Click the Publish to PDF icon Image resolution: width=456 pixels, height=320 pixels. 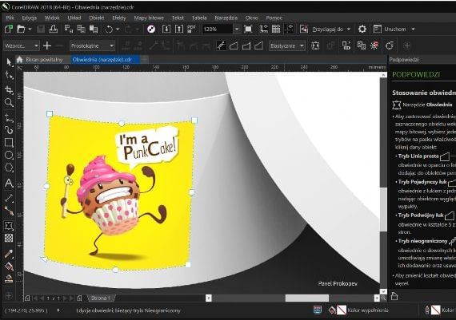click(191, 29)
